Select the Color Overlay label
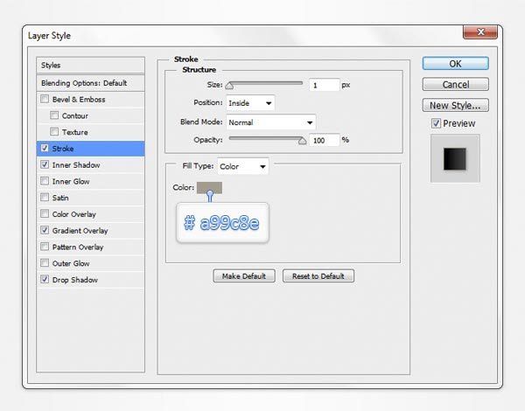Screen dimensions: 525x411 [74, 214]
